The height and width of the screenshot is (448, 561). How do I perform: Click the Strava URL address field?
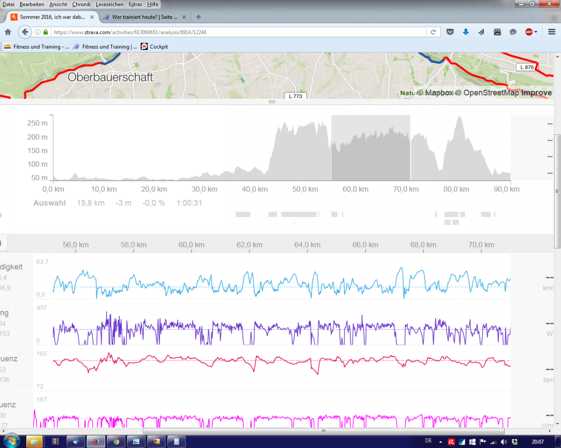(238, 32)
